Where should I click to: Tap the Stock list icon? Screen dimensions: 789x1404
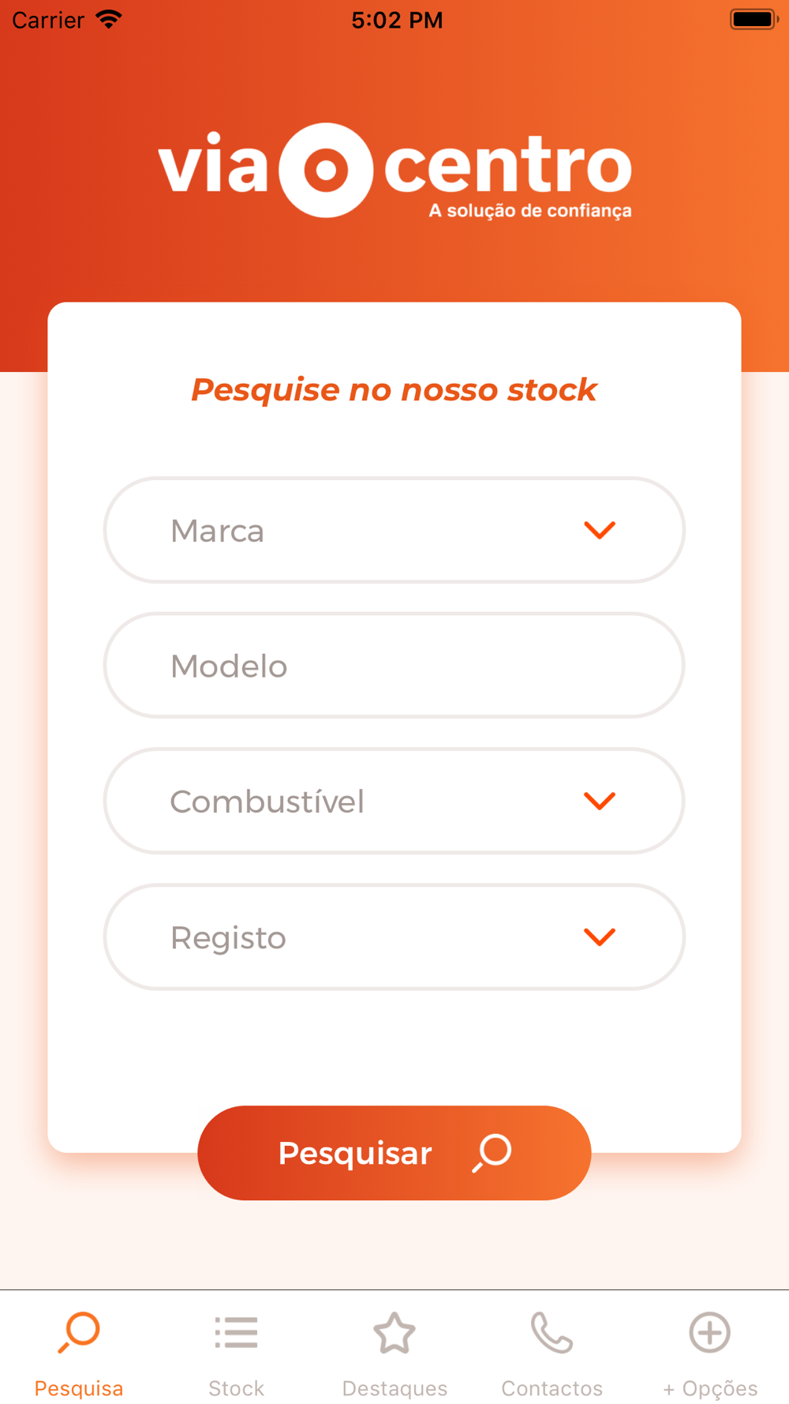pyautogui.click(x=236, y=1332)
